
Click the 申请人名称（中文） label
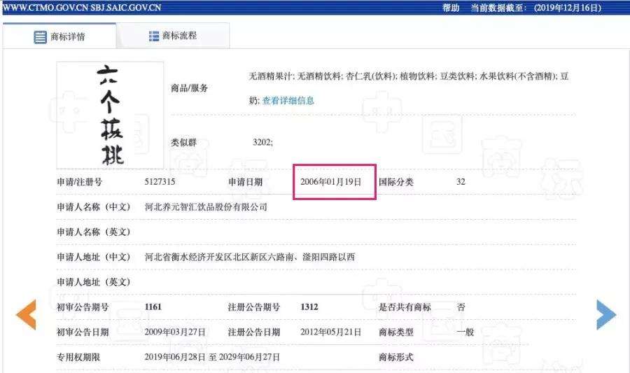click(x=94, y=207)
